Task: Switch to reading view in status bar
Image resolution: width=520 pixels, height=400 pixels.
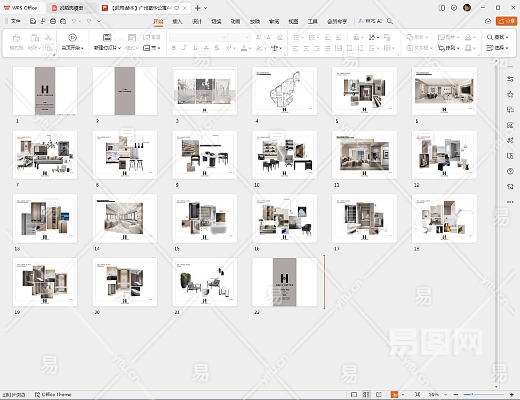Action: click(x=379, y=395)
